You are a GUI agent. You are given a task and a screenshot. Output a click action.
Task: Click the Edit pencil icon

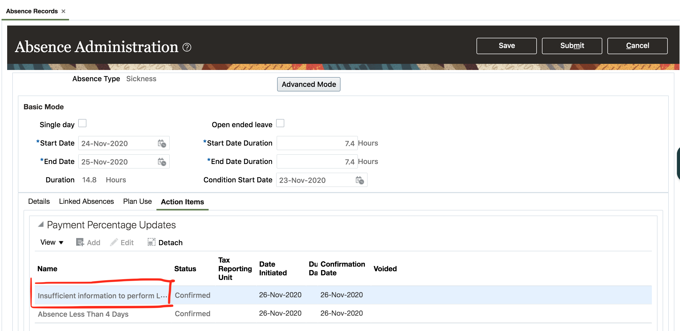point(114,242)
